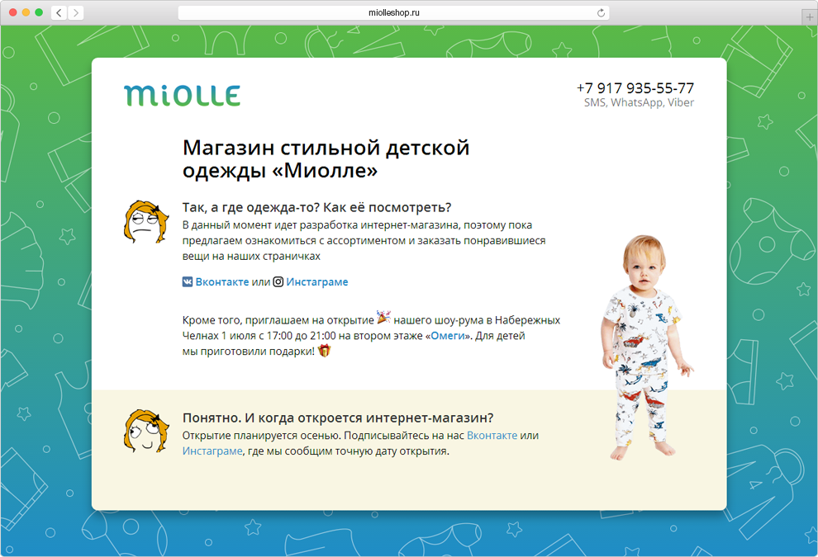Click the browser forward arrow button

76,12
